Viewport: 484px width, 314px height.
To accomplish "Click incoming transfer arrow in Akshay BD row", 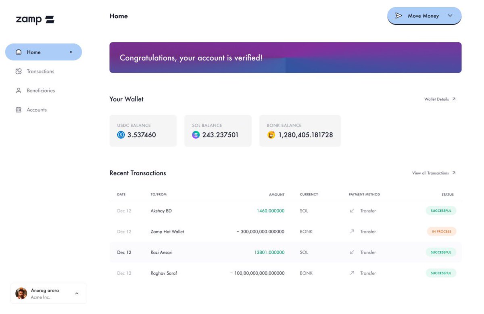I will 352,211.
